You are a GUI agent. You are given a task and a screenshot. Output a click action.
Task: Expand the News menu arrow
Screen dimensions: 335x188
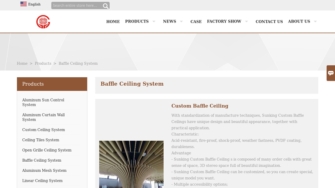181,21
